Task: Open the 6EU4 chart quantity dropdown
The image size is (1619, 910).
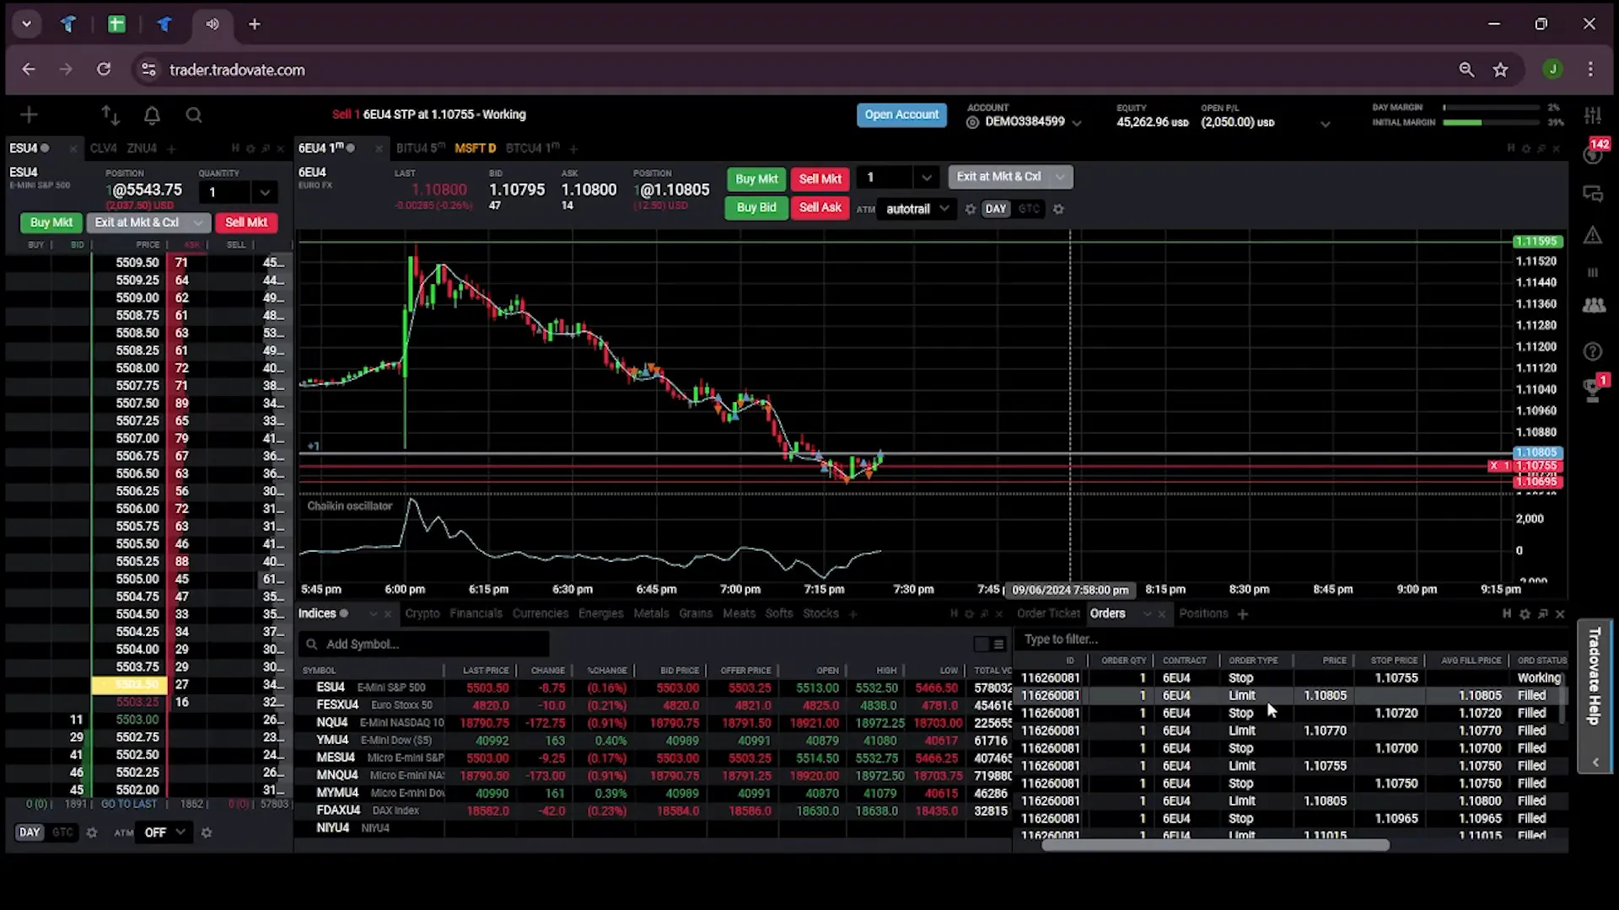Action: pos(927,177)
